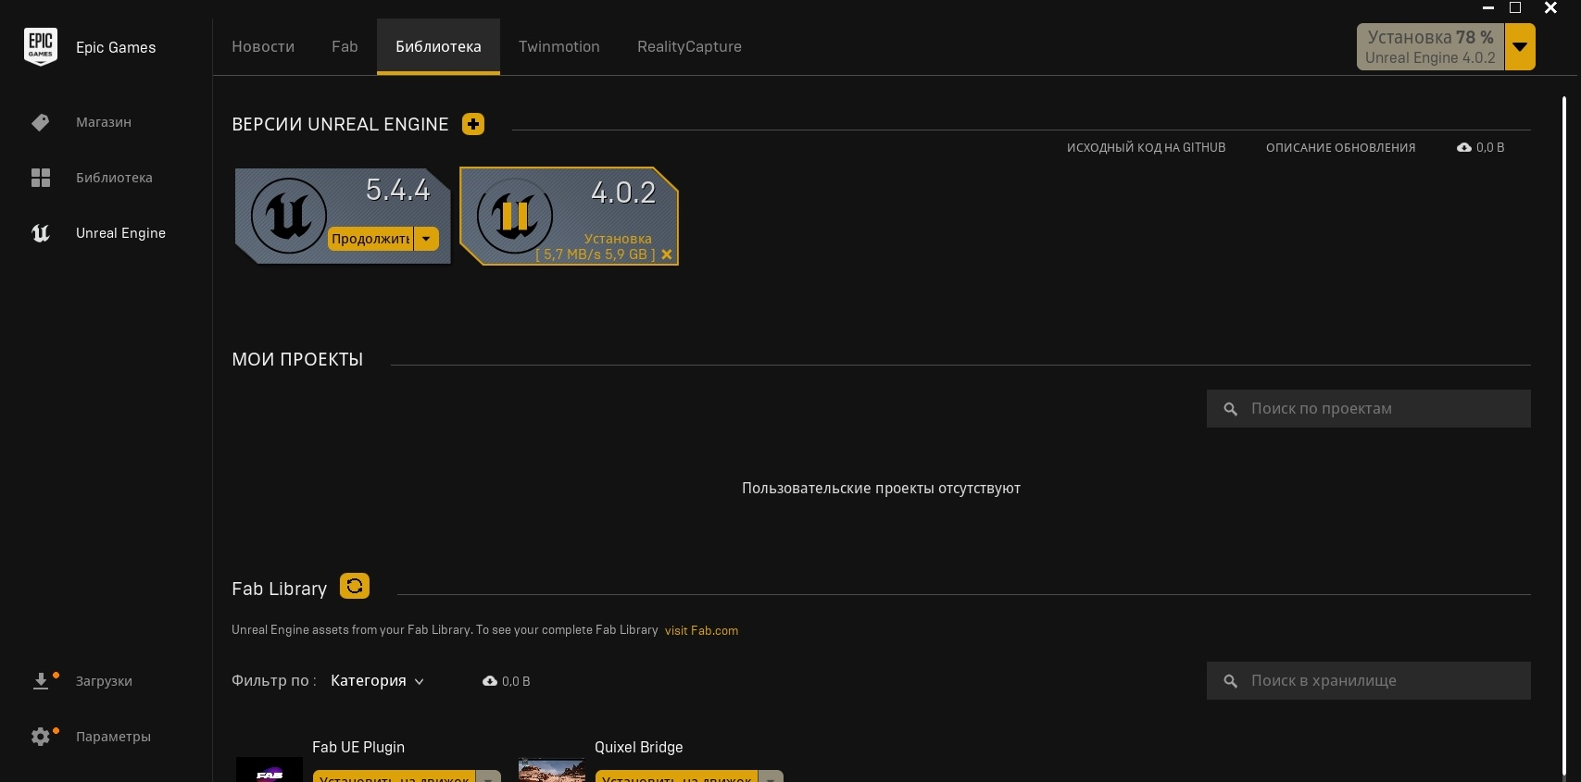
Task: Open the Fab UE Plugin thumbnail
Action: 270,770
